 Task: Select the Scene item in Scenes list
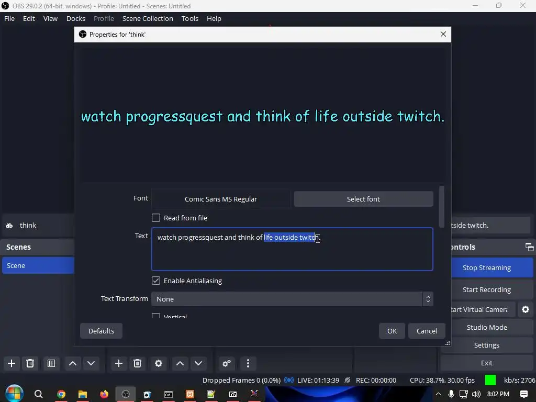click(38, 265)
